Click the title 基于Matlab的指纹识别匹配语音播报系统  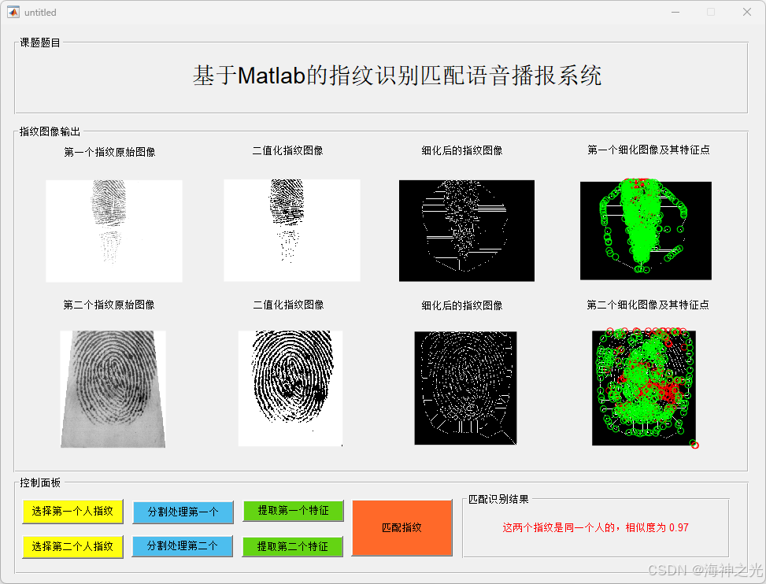(x=397, y=76)
